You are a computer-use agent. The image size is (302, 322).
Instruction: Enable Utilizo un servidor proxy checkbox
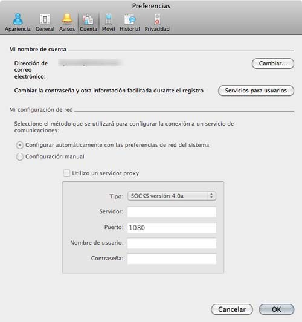[66, 173]
